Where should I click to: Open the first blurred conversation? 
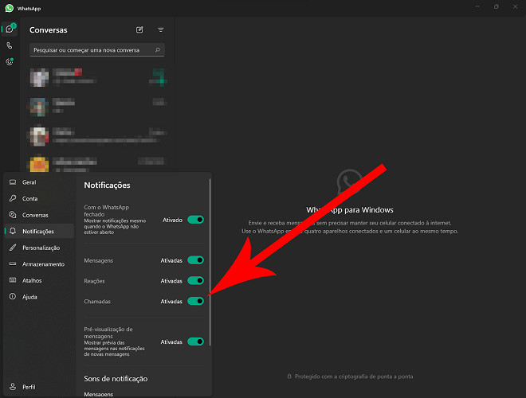97,77
